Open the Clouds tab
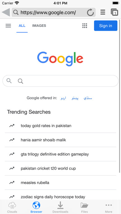Viewport: 121px width, 214px height. point(12,207)
